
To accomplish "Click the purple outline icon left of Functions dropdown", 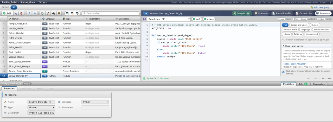I will (x=144, y=19).
